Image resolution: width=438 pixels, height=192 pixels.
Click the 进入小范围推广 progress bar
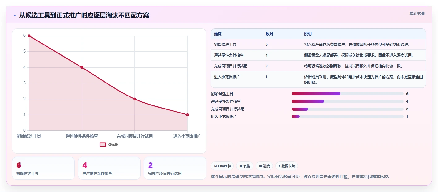[347, 117]
